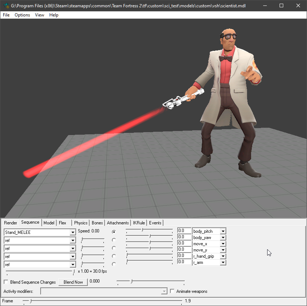Select the Stand_MELEE row radio button
The image size is (307, 306).
click(114, 232)
